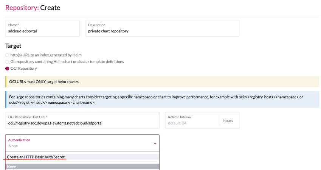The height and width of the screenshot is (170, 321).
Task: Click the hours unit beside Refresh Interval
Action: [x=228, y=120]
